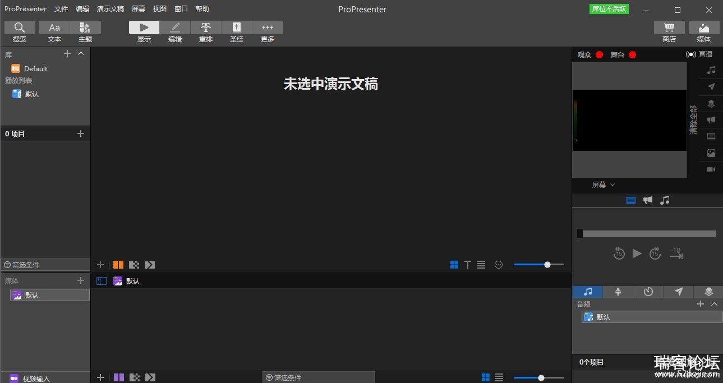Open the 视图 menu
This screenshot has width=723, height=383.
click(160, 9)
